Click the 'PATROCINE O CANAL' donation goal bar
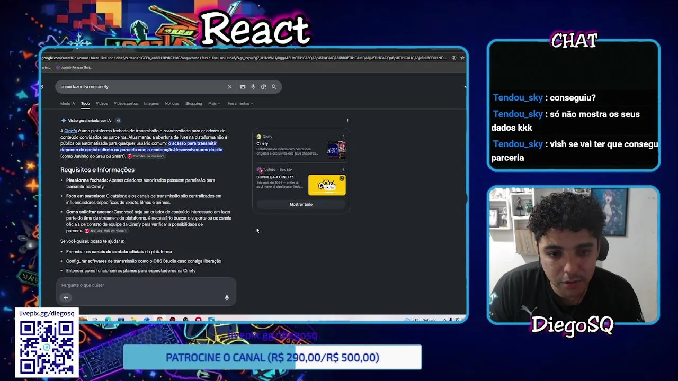The image size is (678, 381). pos(272,358)
